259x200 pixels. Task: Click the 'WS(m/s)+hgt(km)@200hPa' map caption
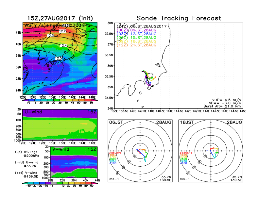pyautogui.click(x=57, y=25)
